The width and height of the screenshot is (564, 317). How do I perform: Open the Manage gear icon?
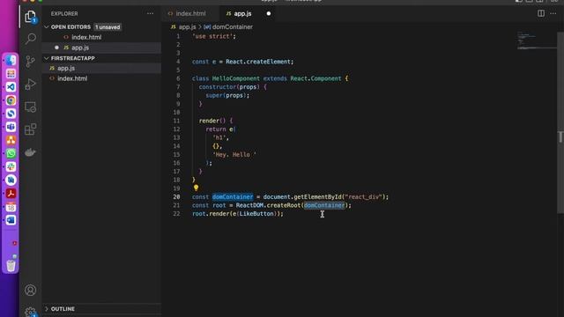pyautogui.click(x=30, y=312)
